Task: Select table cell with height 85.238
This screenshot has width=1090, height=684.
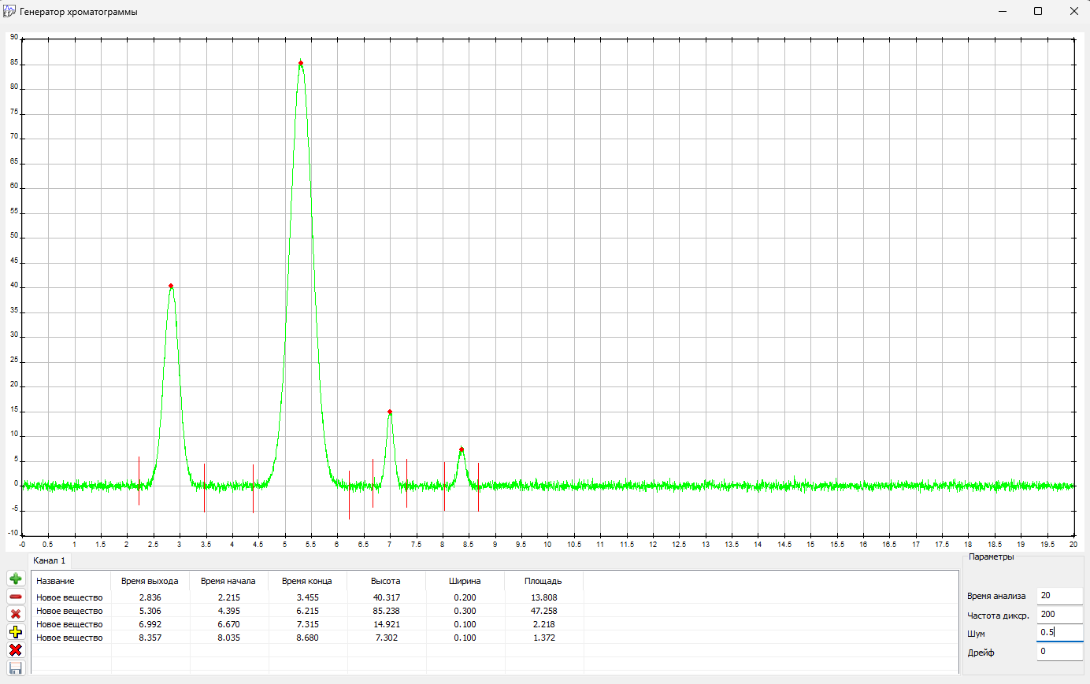Action: click(x=386, y=611)
